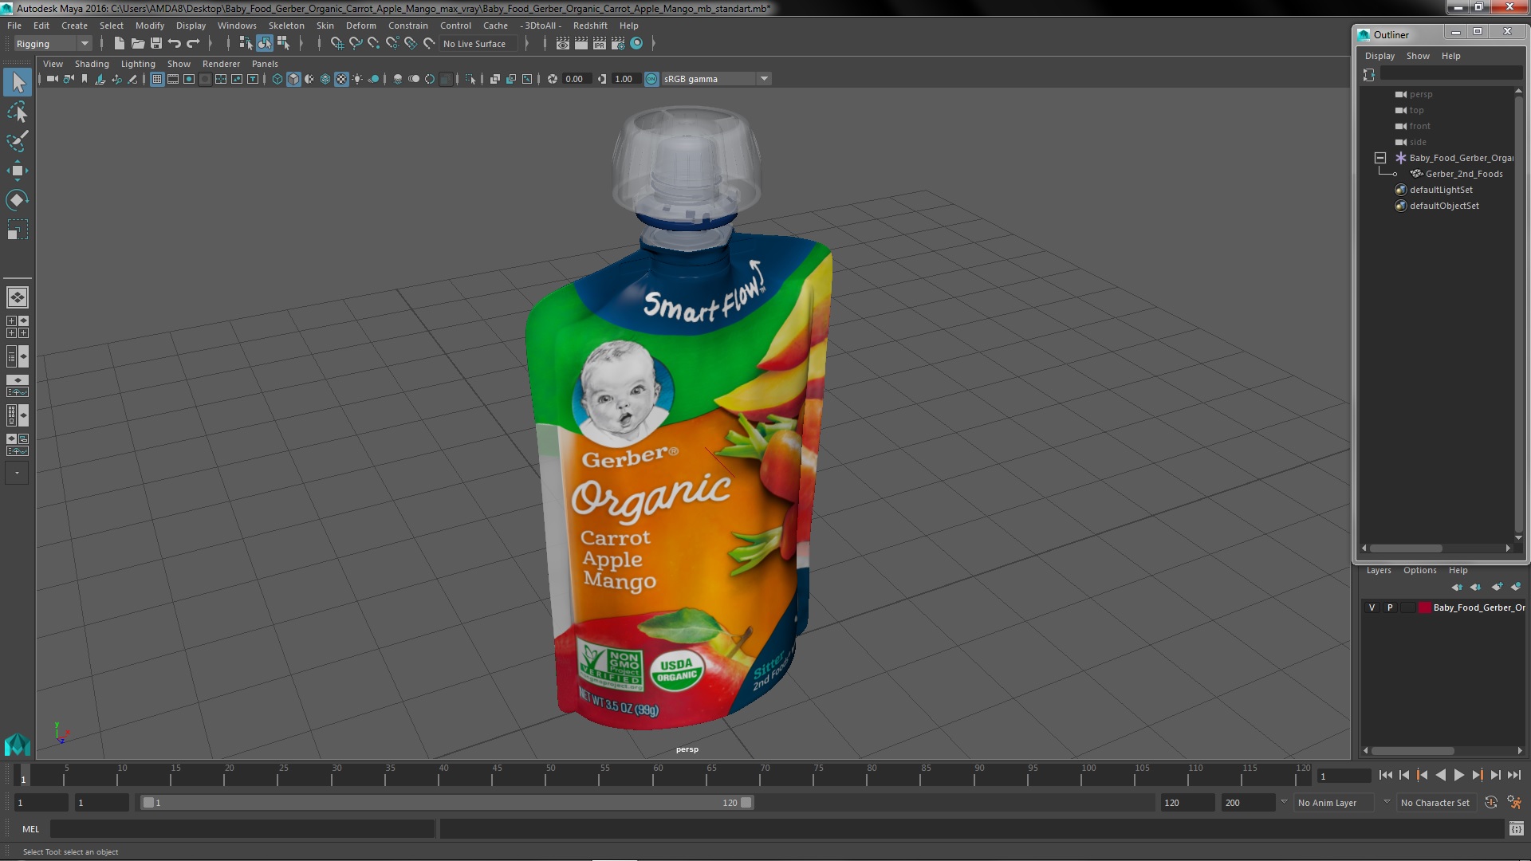
Task: Open the Redshift menu
Action: point(590,26)
